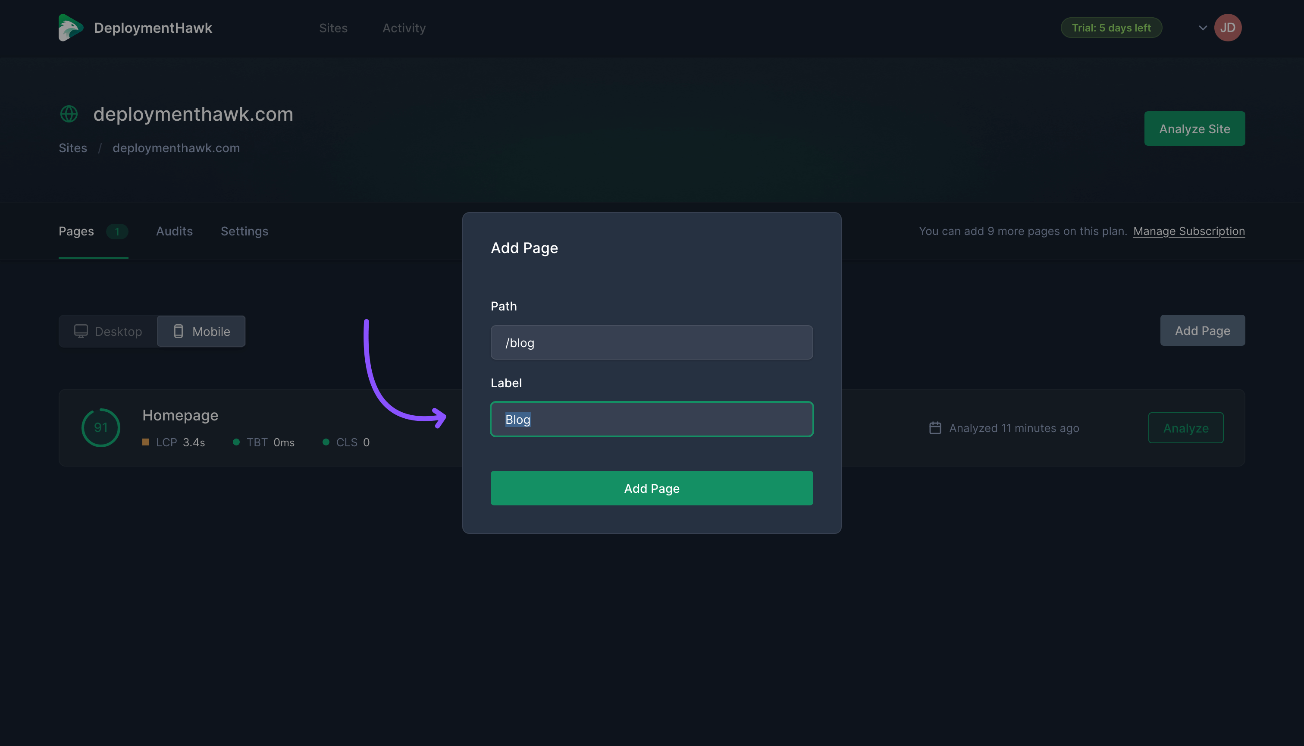Click the globe icon beside deploymenthawk.com
Image resolution: width=1304 pixels, height=746 pixels.
tap(69, 114)
